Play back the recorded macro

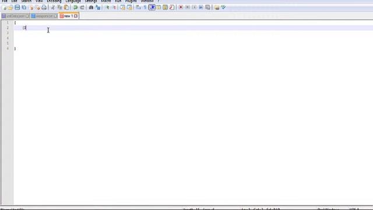point(194,8)
